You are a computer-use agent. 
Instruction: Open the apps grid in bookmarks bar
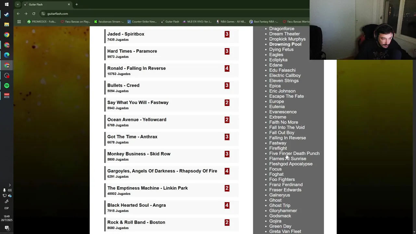coord(19,22)
